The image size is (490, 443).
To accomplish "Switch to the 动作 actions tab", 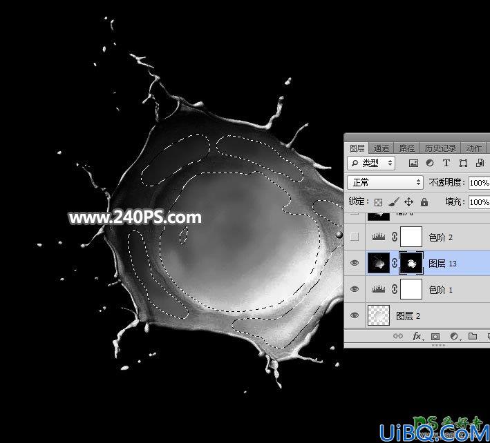I will click(x=473, y=148).
